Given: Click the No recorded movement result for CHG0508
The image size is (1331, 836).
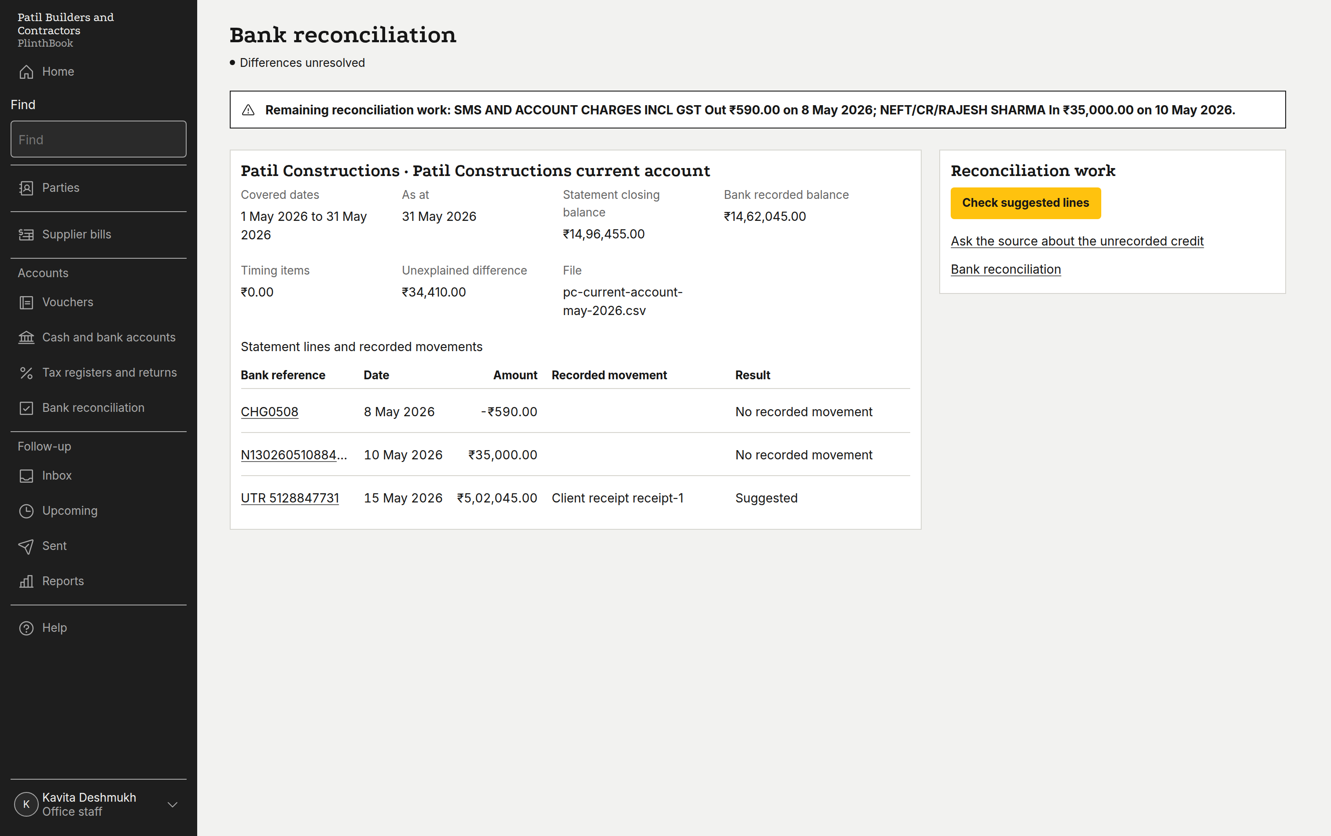Looking at the screenshot, I should (x=804, y=412).
